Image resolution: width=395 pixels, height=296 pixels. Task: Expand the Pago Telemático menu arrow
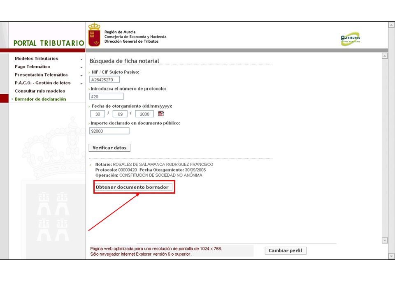(x=81, y=67)
